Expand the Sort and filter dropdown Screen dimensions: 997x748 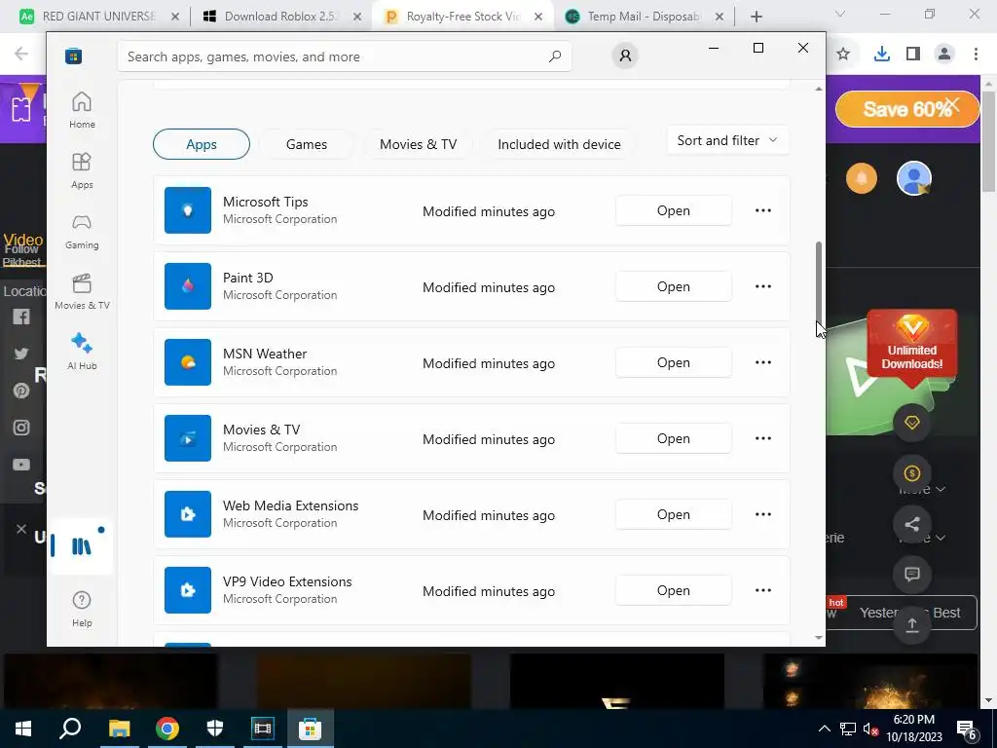(727, 140)
